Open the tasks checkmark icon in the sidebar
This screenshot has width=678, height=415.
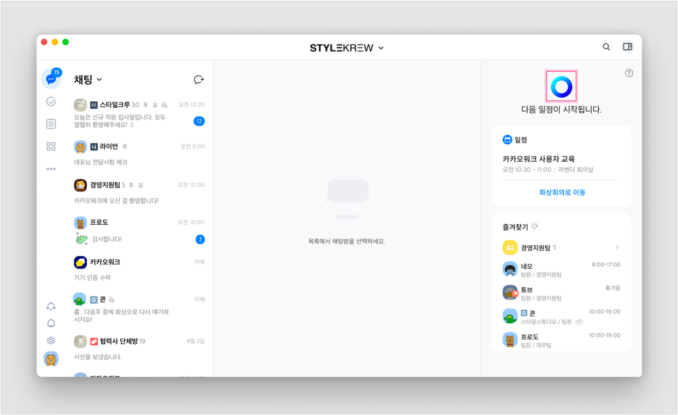tap(51, 101)
